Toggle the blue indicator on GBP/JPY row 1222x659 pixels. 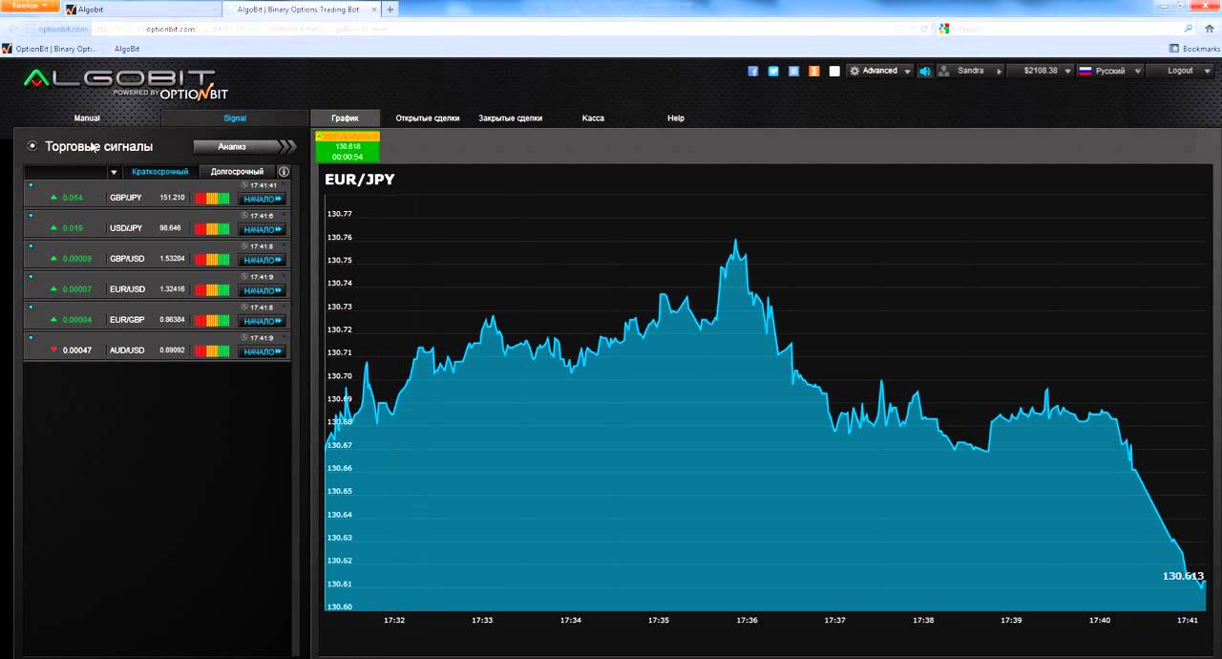tap(31, 184)
